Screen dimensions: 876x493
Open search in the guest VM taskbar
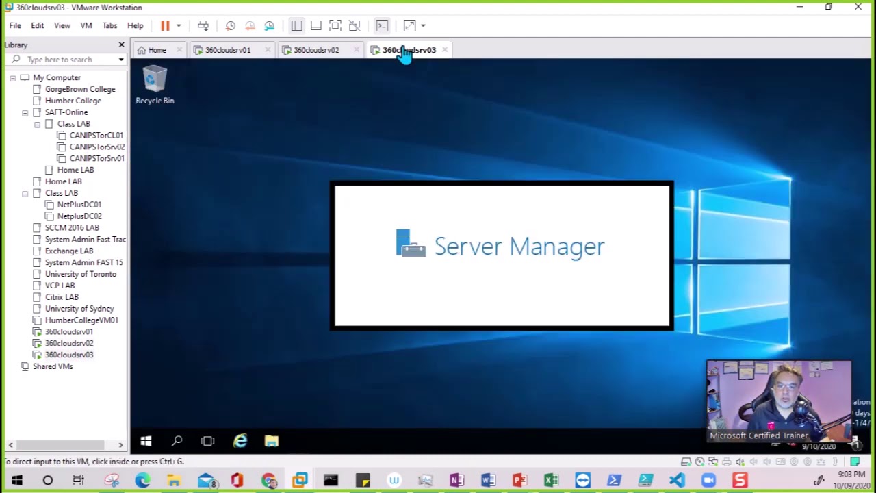(177, 442)
